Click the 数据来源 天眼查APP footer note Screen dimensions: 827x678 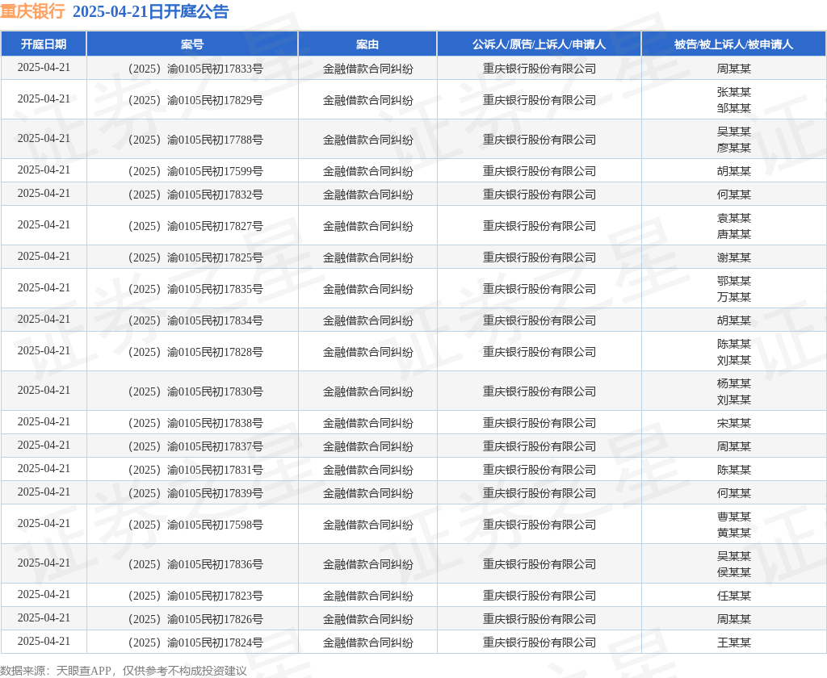click(124, 671)
